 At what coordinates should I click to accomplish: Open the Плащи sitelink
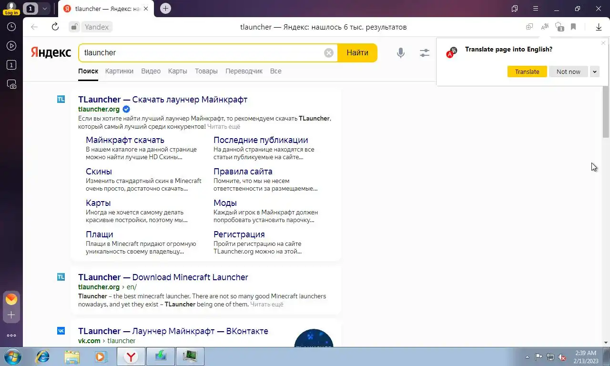click(99, 234)
